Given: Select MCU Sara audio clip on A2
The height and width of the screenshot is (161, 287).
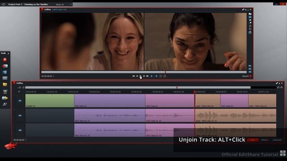Looking at the screenshot, I should [109, 130].
